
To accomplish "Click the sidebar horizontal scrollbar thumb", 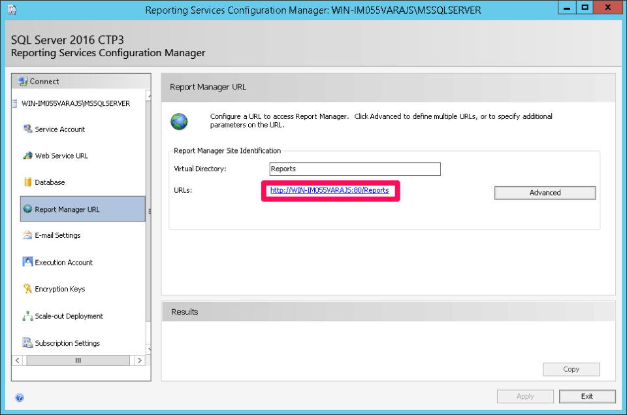I will click(78, 360).
